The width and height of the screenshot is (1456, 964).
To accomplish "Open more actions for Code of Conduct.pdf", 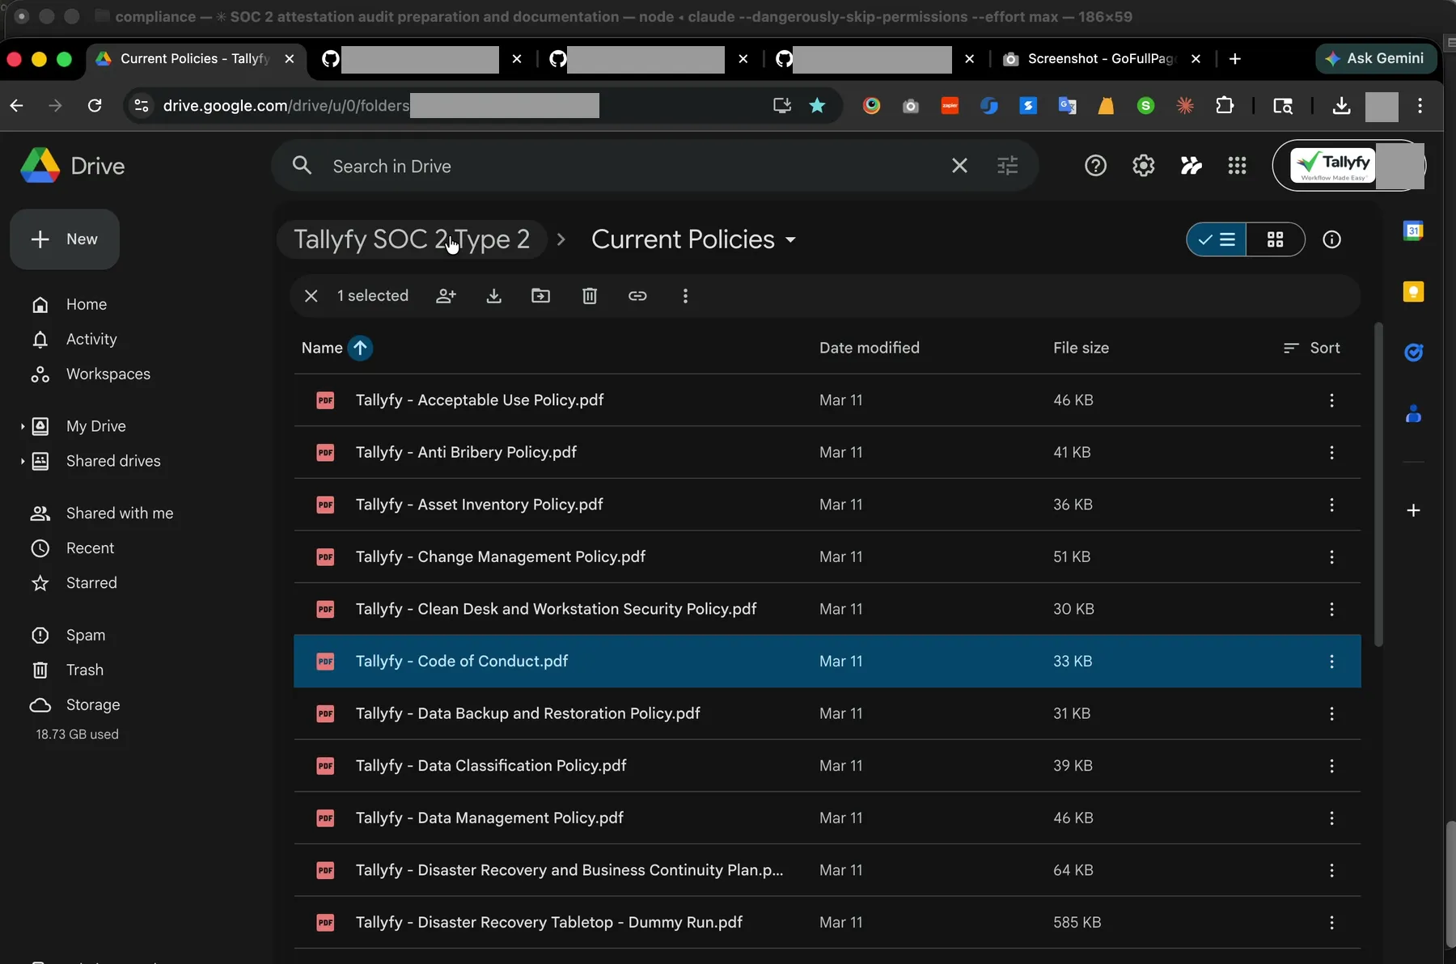I will coord(1331,662).
